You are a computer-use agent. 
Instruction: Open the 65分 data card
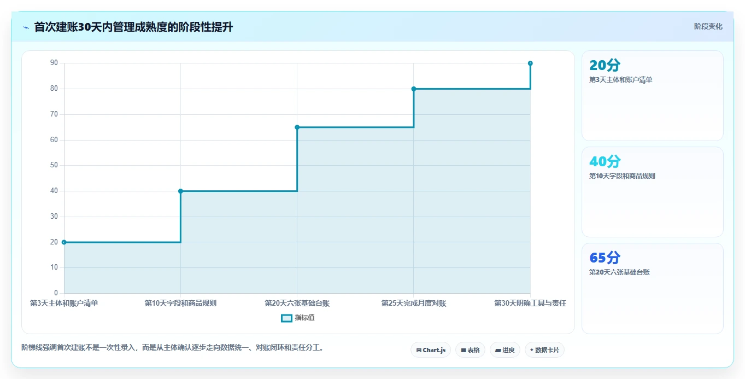click(653, 288)
